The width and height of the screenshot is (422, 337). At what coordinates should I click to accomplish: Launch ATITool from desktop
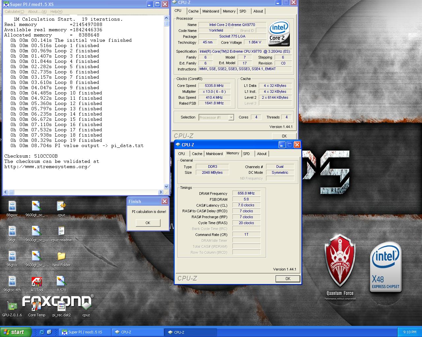(x=37, y=284)
